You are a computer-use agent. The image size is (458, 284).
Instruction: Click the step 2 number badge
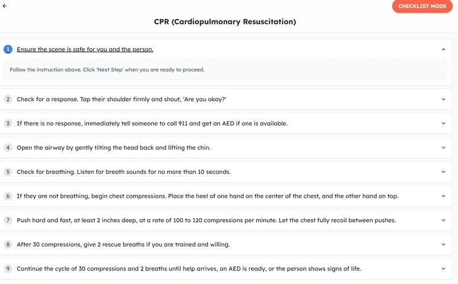coord(8,99)
